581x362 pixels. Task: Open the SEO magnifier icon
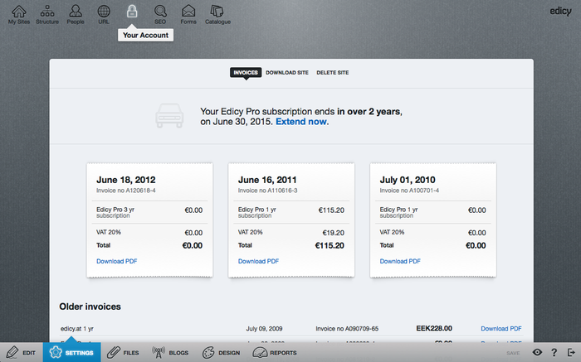159,13
